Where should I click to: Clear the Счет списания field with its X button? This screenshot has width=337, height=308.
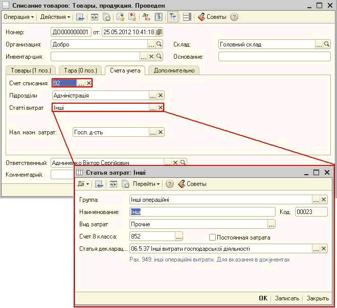(x=88, y=83)
